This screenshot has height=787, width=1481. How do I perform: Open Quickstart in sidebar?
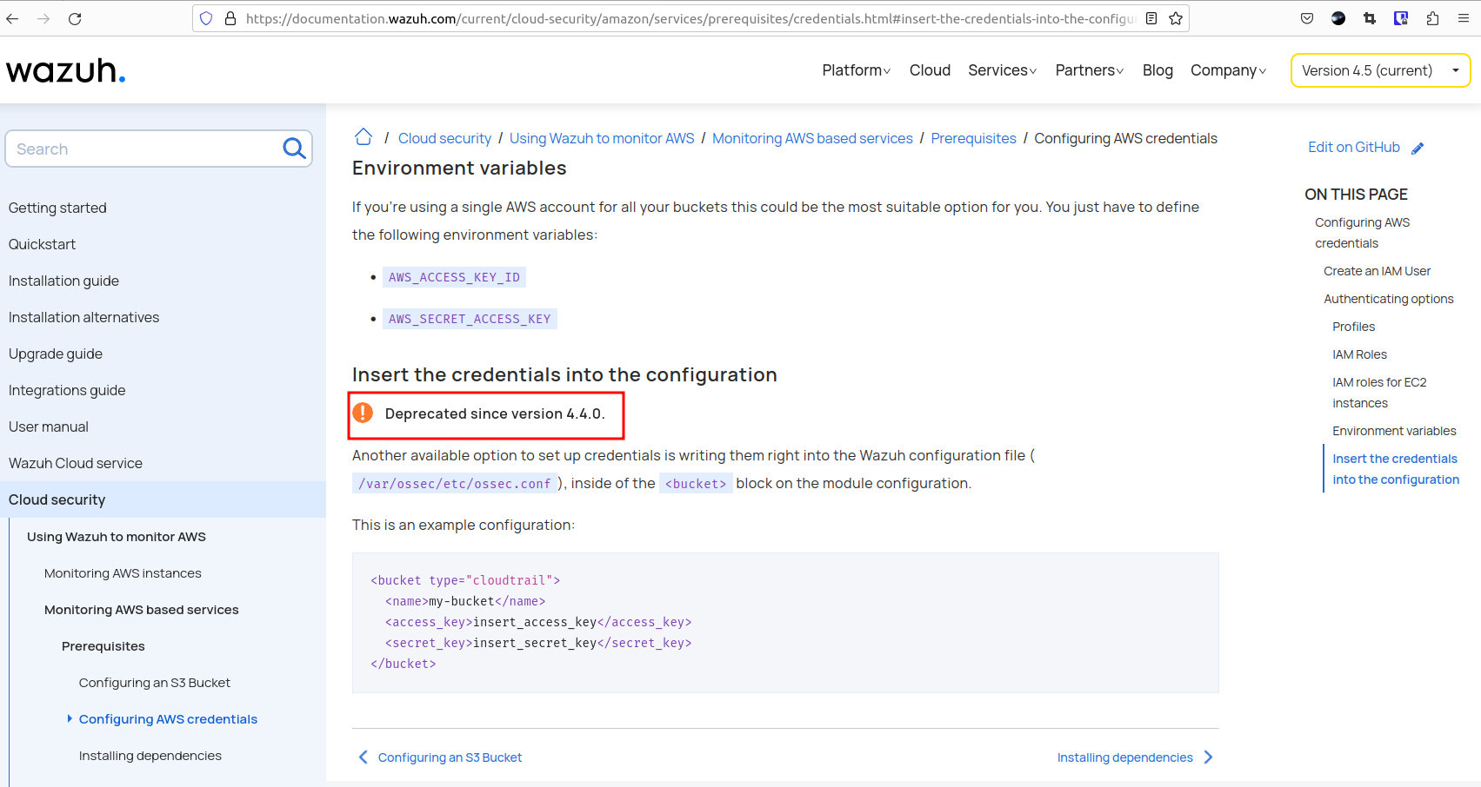tap(42, 244)
